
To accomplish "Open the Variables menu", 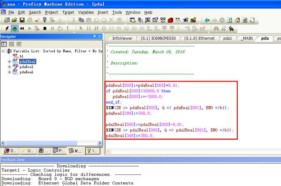I will pos(85,12).
